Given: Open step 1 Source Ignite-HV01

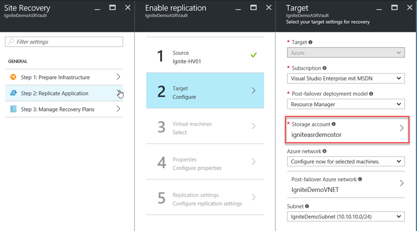Looking at the screenshot, I should point(205,57).
